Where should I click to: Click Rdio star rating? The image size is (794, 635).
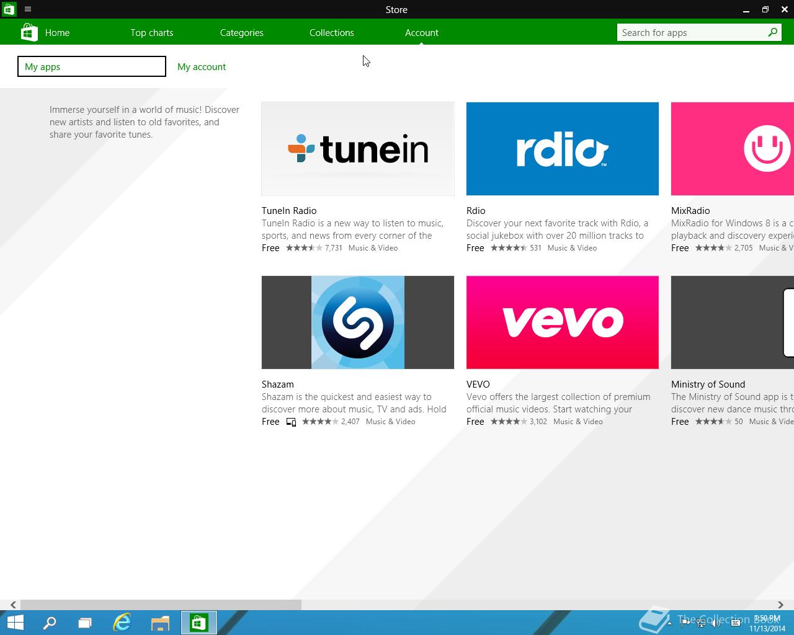click(x=509, y=248)
